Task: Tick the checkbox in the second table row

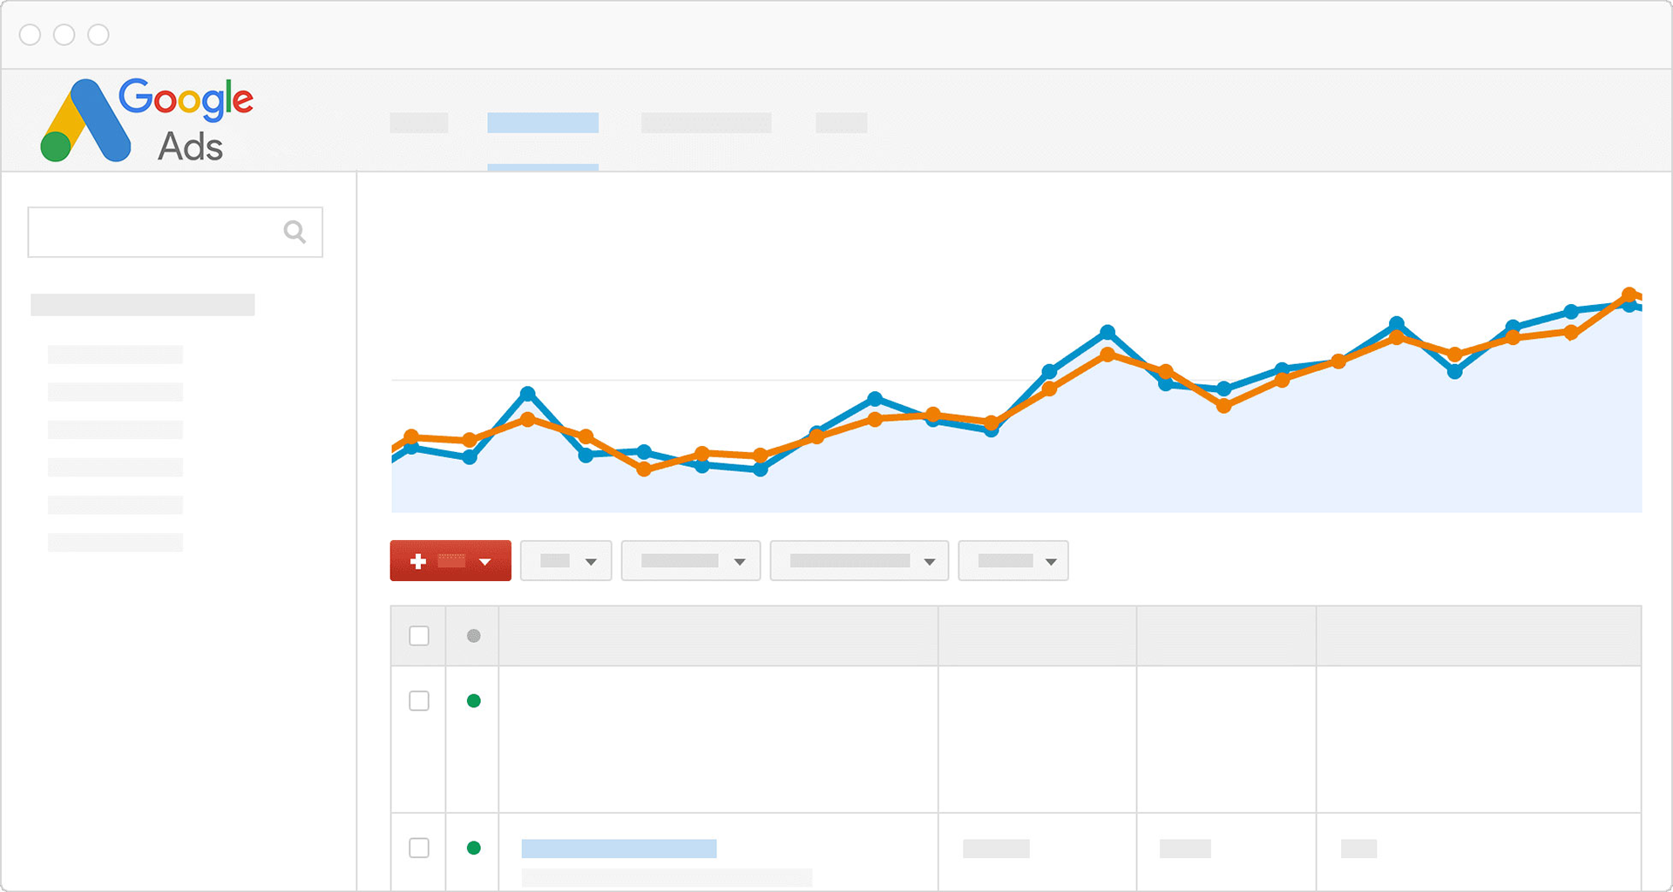Action: 419,848
